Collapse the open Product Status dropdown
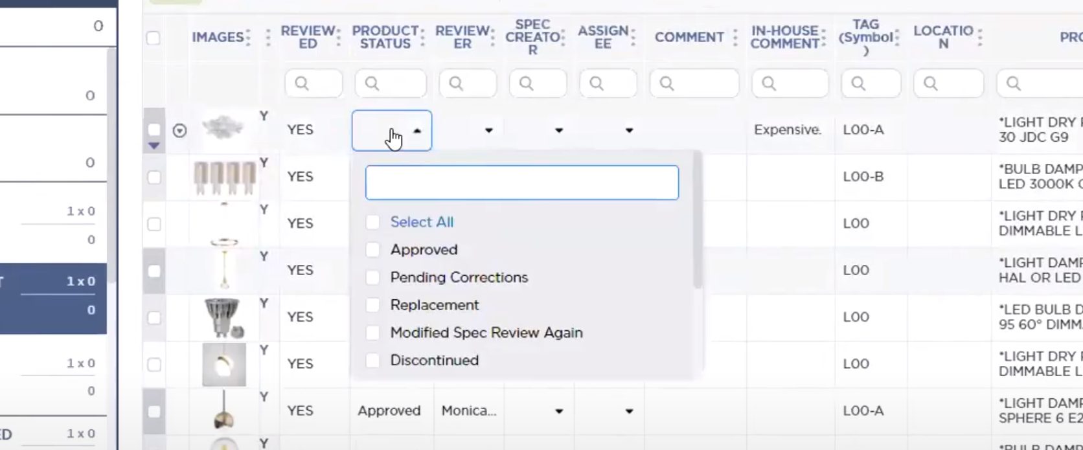 point(417,131)
